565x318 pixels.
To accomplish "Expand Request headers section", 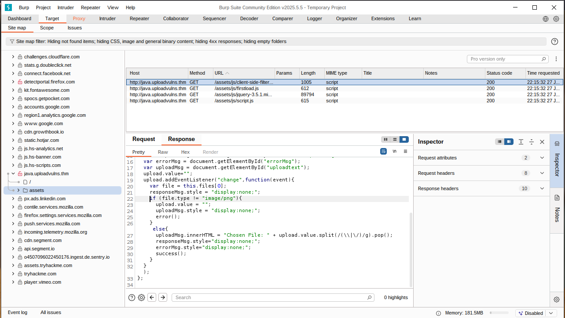I will [x=542, y=173].
